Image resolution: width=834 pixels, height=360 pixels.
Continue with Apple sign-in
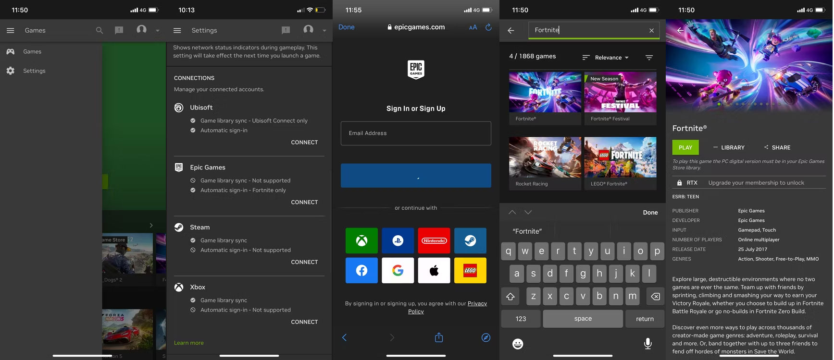434,270
